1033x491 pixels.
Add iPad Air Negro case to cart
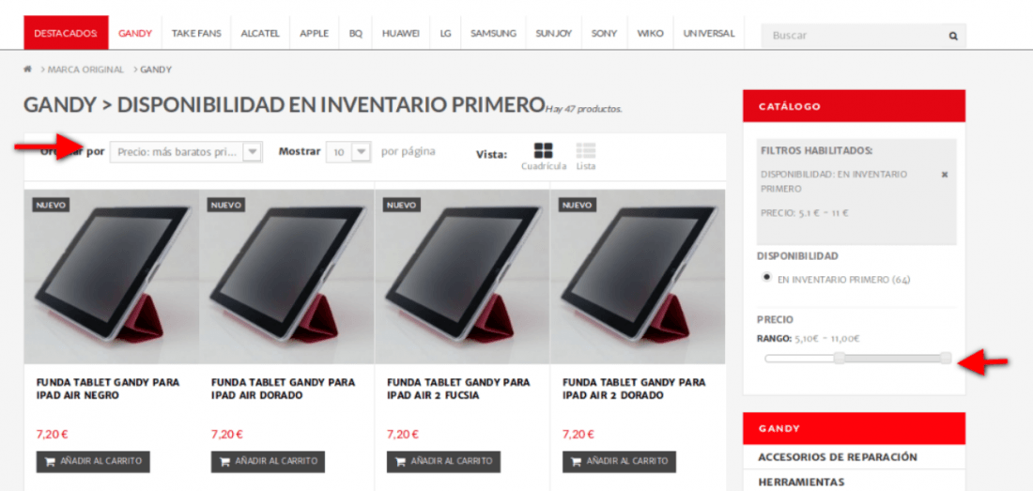click(93, 461)
